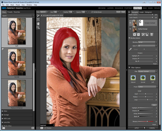
Task: Select the crop/transform tool icon
Action: 38,20
